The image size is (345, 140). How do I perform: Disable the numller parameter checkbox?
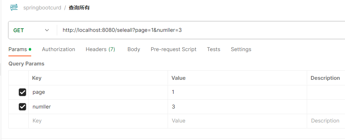[22, 107]
